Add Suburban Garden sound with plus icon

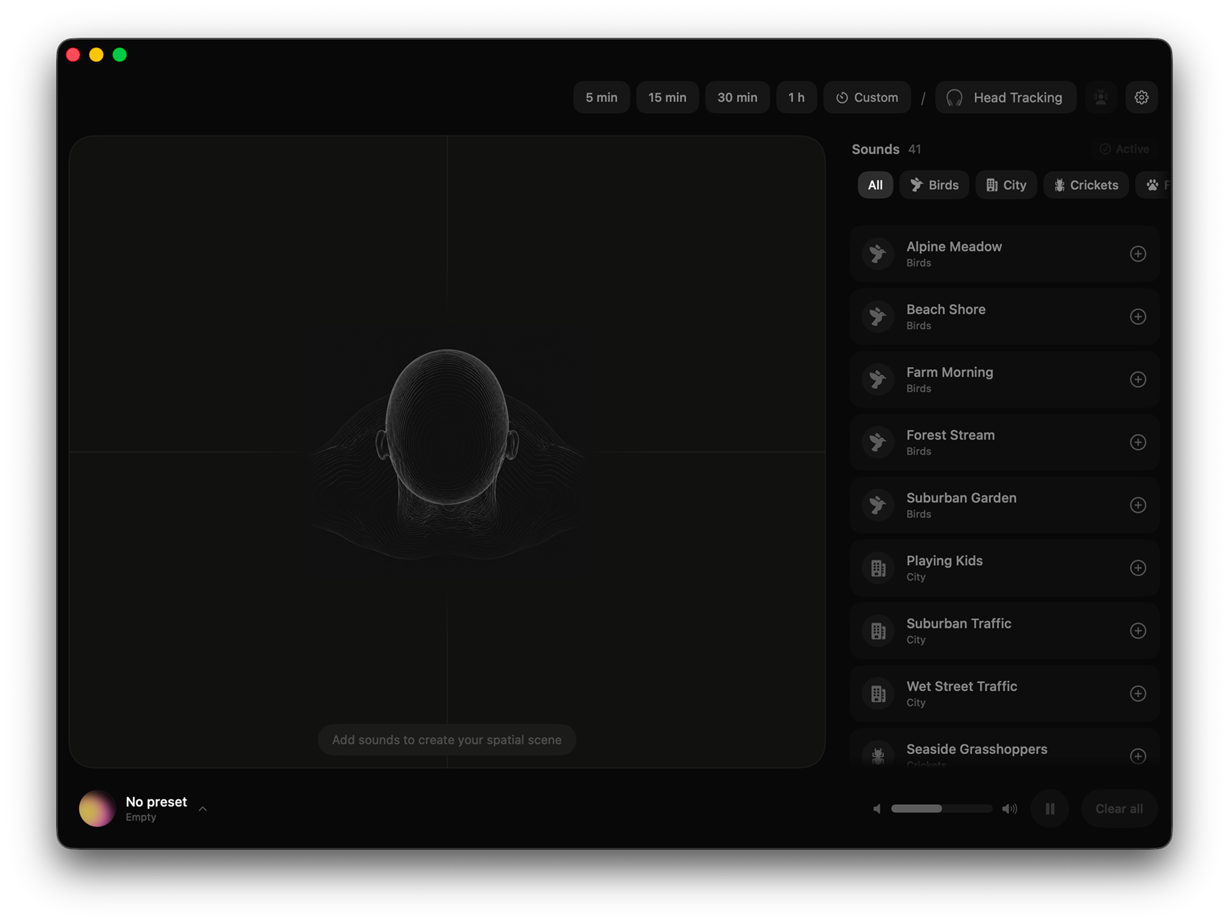click(1138, 506)
